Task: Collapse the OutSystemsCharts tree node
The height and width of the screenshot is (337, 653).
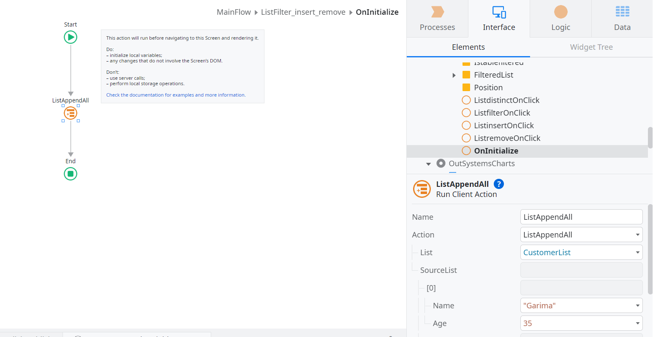Action: [x=428, y=164]
